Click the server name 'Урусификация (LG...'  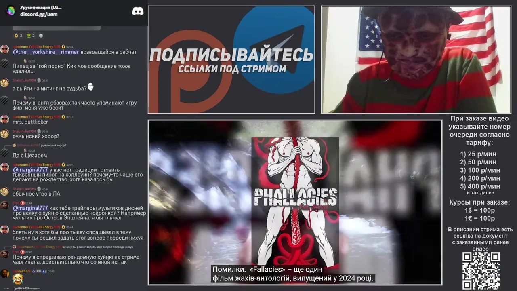[x=41, y=7]
